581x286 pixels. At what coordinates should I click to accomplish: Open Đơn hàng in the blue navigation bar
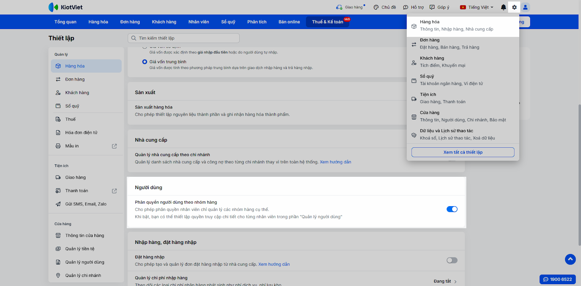coord(130,22)
